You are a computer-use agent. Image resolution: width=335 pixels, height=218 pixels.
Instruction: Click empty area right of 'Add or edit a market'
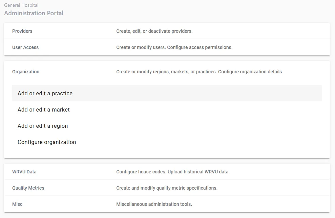click(203, 110)
